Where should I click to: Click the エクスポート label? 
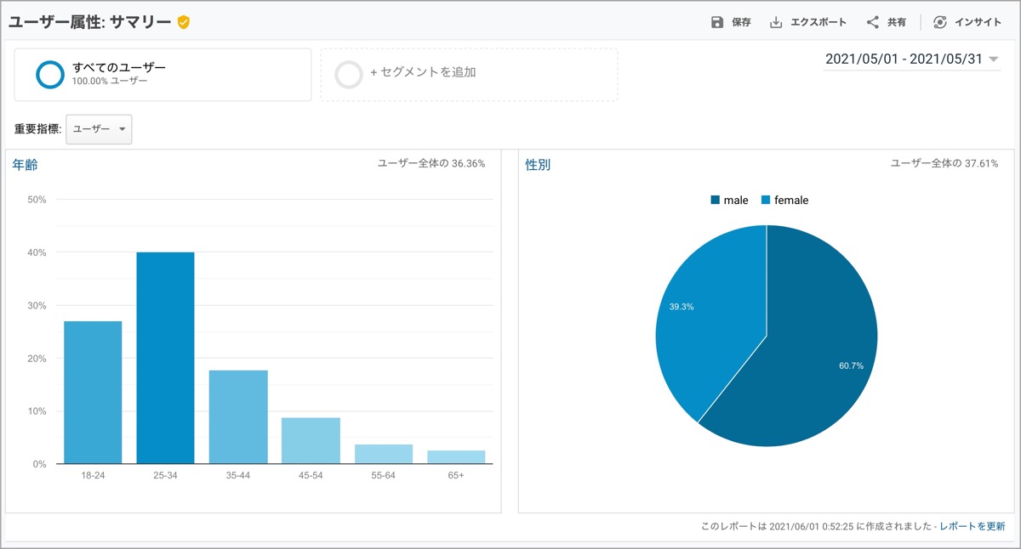819,23
